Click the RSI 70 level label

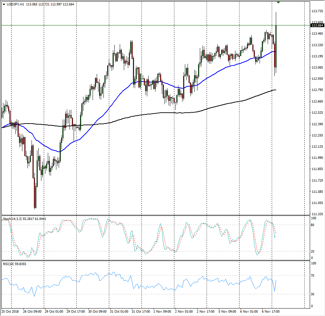[314, 276]
